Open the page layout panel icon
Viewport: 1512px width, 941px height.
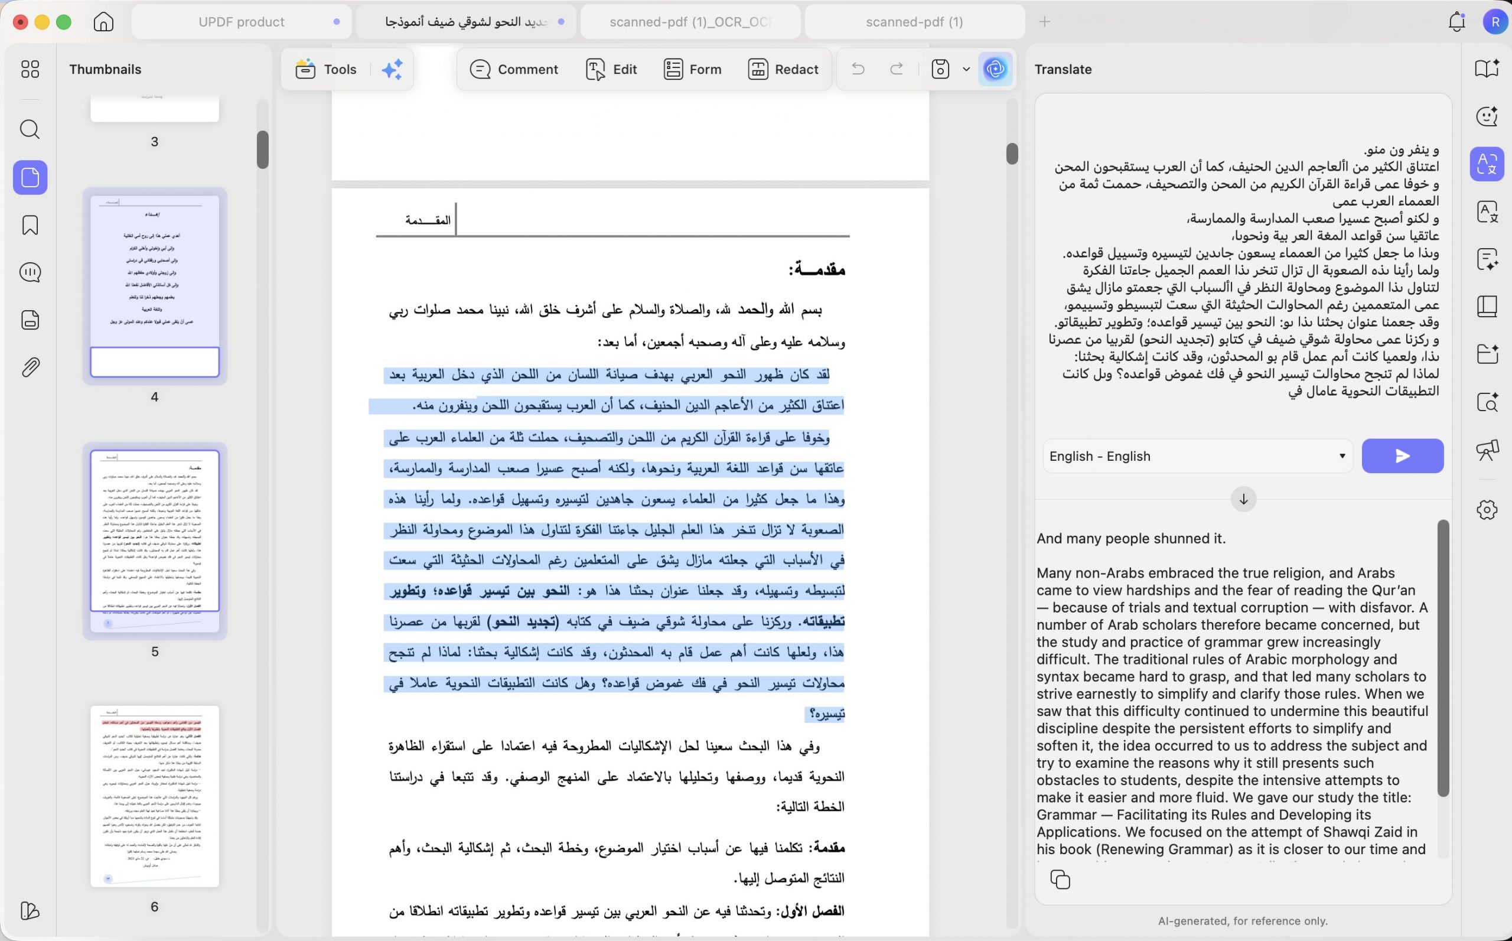1487,307
